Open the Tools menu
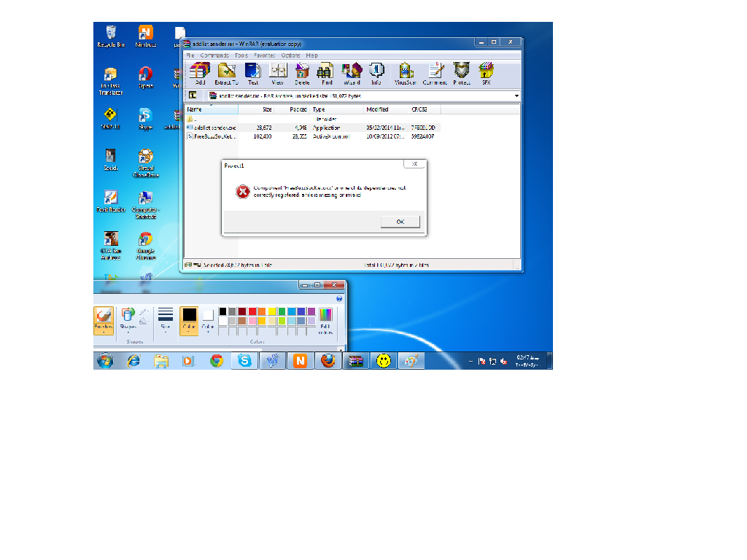The width and height of the screenshot is (747, 560). 241,55
